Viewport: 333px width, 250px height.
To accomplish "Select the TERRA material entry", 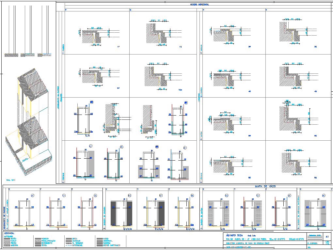I will coord(38,245).
